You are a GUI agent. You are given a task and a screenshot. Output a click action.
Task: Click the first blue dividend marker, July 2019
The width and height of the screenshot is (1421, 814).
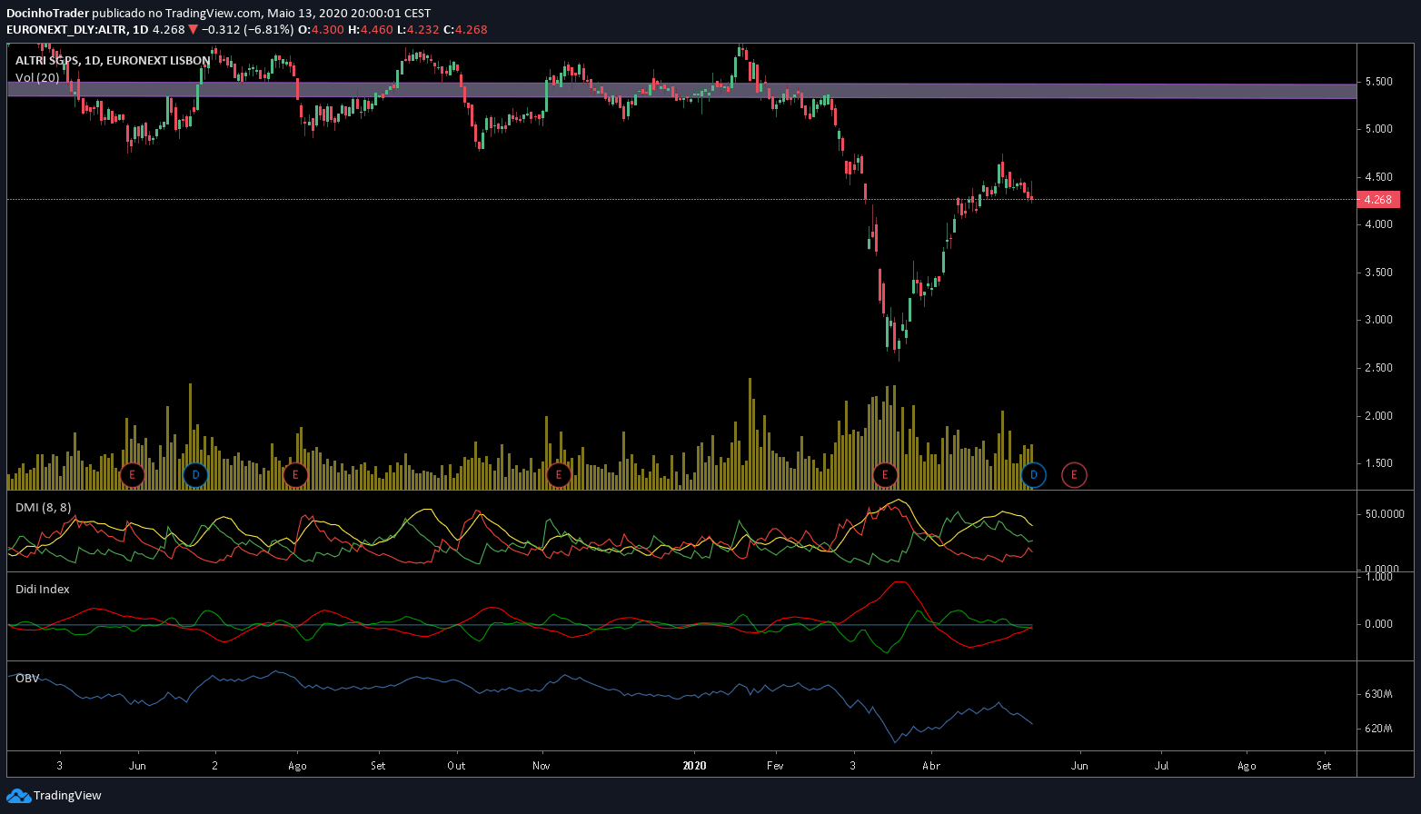click(194, 474)
